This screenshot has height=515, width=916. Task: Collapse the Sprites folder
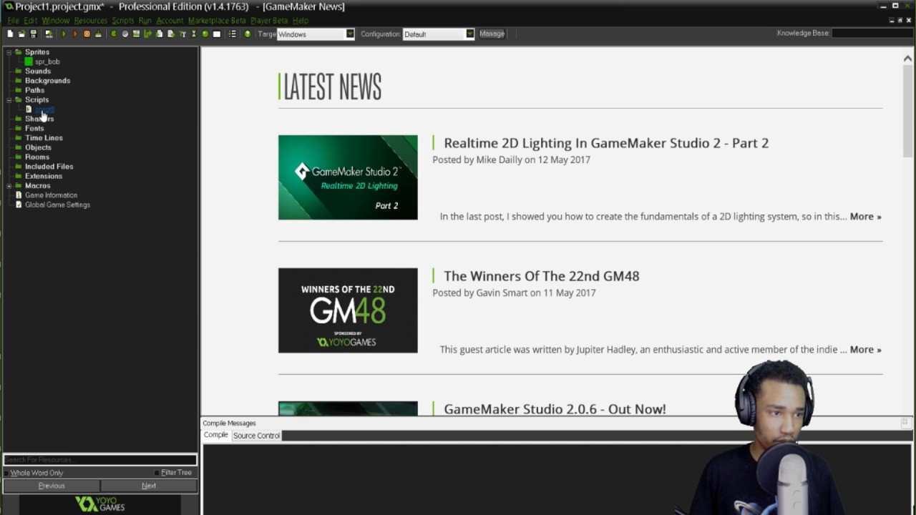[9, 52]
